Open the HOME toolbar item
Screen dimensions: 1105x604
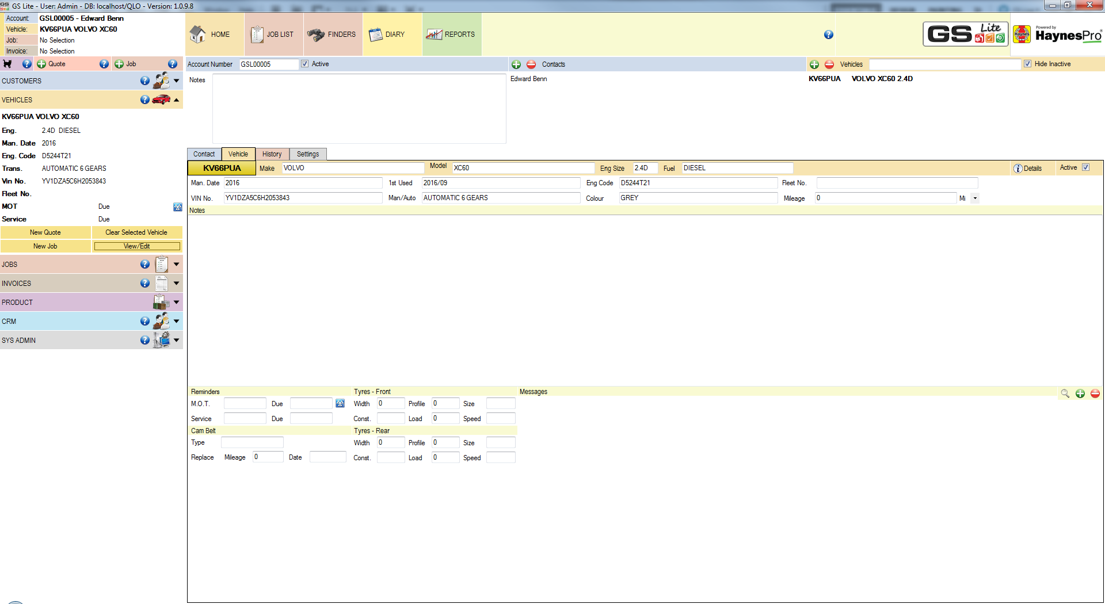(215, 35)
